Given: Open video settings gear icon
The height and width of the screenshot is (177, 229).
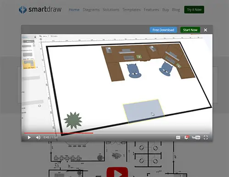Looking at the screenshot, I should coord(186,137).
